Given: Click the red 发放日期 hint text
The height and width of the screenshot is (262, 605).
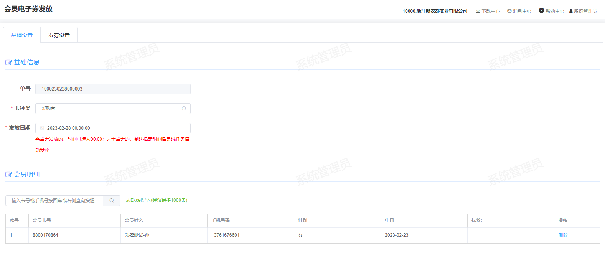Looking at the screenshot, I should [112, 145].
